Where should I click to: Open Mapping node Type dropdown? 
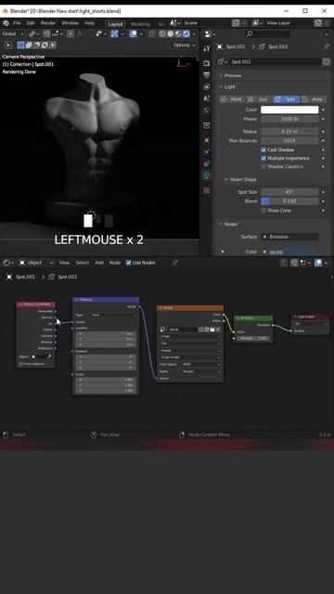pyautogui.click(x=113, y=315)
